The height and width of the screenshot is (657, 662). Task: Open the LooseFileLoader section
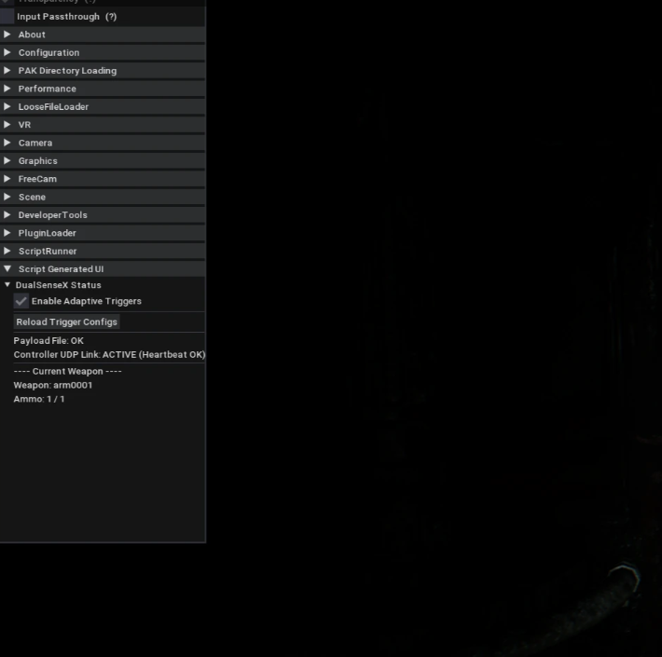pyautogui.click(x=103, y=107)
